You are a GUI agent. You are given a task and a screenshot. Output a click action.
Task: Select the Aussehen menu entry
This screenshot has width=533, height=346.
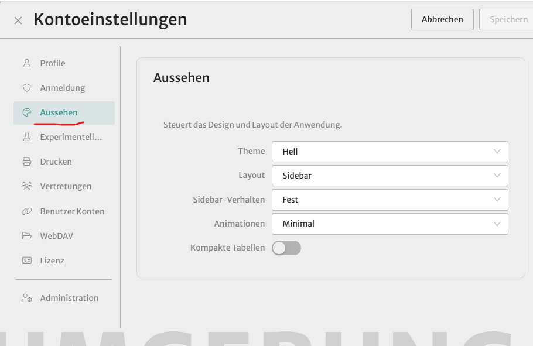64,112
